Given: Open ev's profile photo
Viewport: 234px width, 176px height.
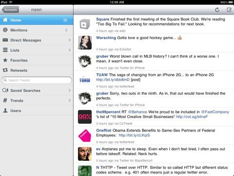Looking at the screenshot, I should pyautogui.click(x=85, y=154).
